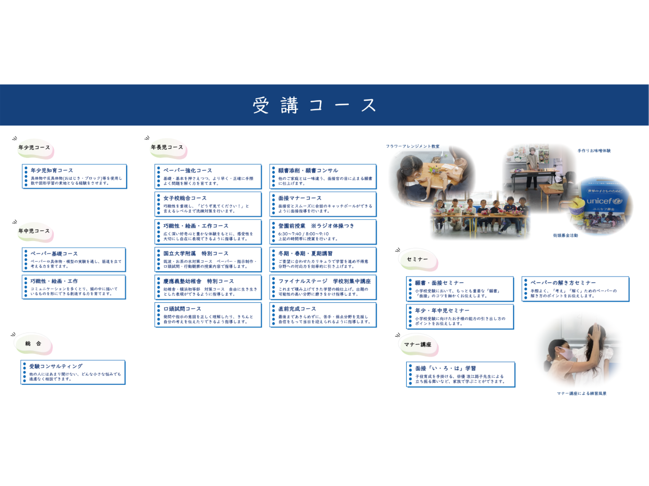The width and height of the screenshot is (649, 486).
Task: Select the 年長児コース category label
Action: point(167,148)
